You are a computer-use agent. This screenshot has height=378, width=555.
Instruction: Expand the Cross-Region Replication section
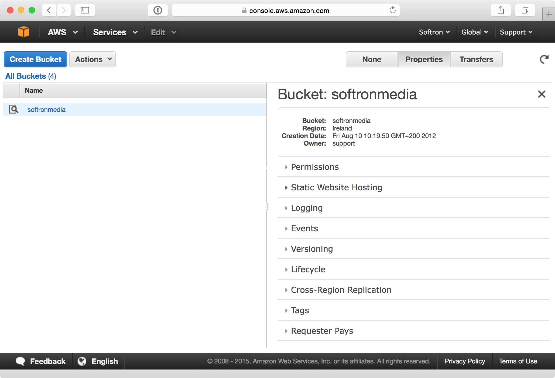(413, 290)
